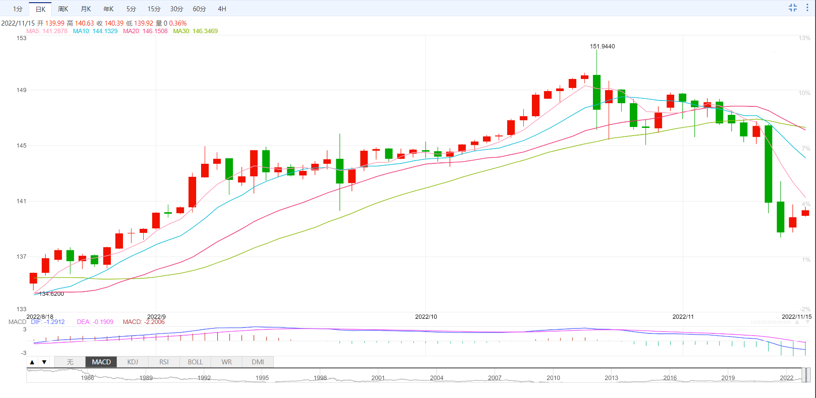
Task: Click the gray up triangle above MACD panel
Action: point(797,322)
